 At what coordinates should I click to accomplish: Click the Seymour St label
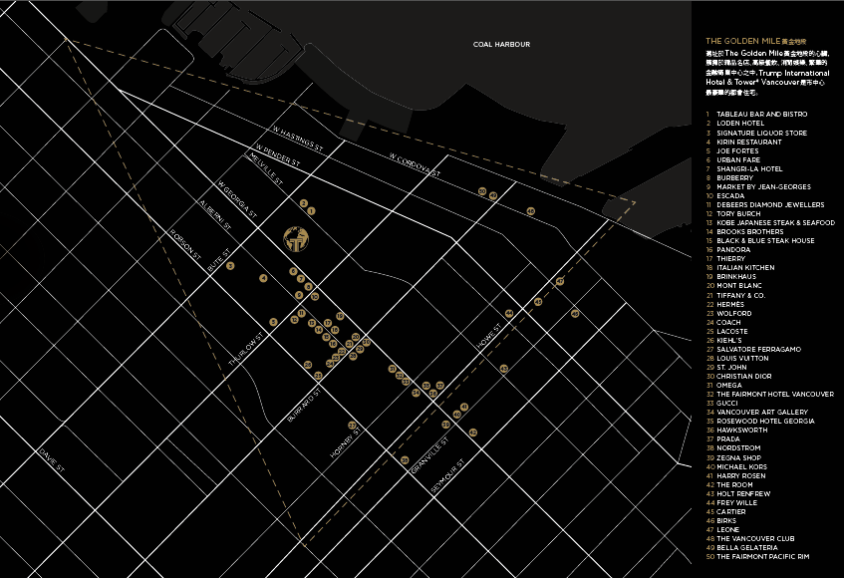click(x=447, y=476)
